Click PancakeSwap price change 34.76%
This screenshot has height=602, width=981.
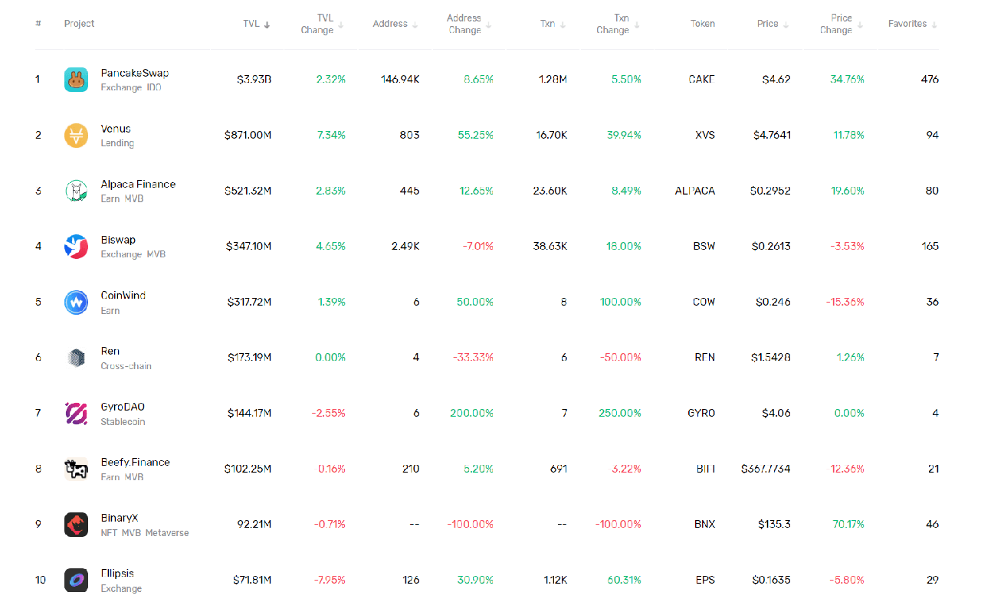click(x=847, y=80)
